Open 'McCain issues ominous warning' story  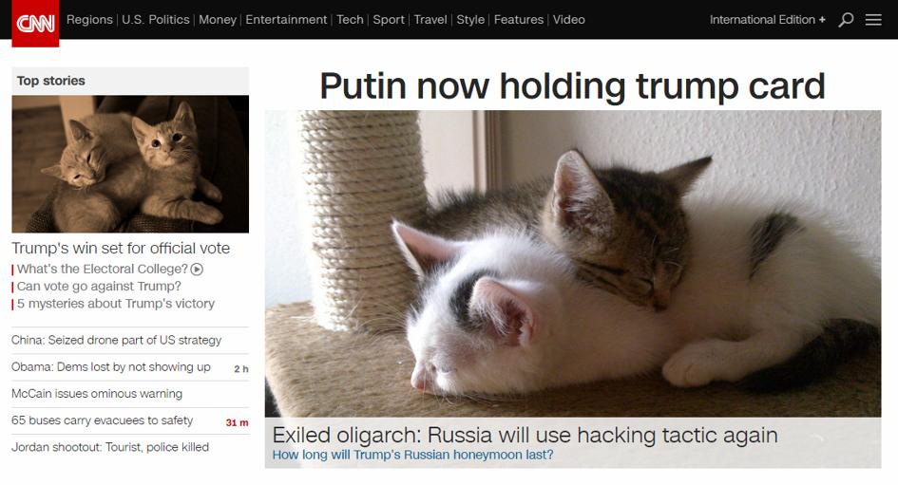(x=97, y=394)
